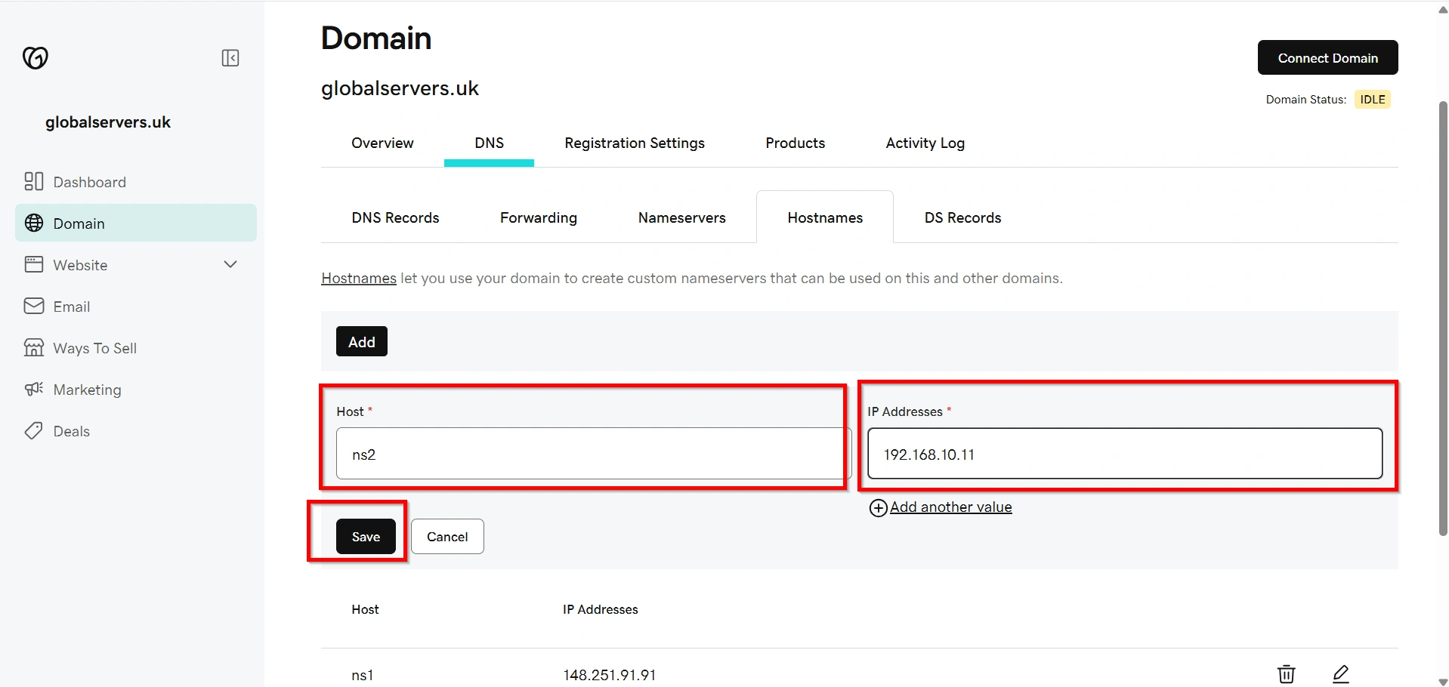Open the Overview tab
This screenshot has height=687, width=1449.
coord(382,143)
